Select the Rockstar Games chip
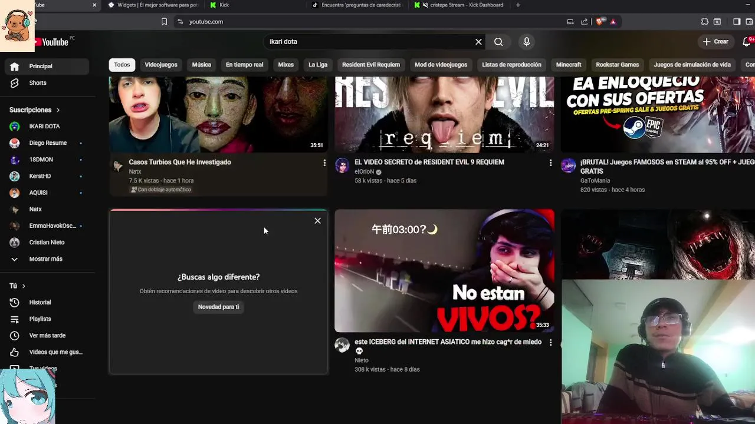 [x=618, y=65]
